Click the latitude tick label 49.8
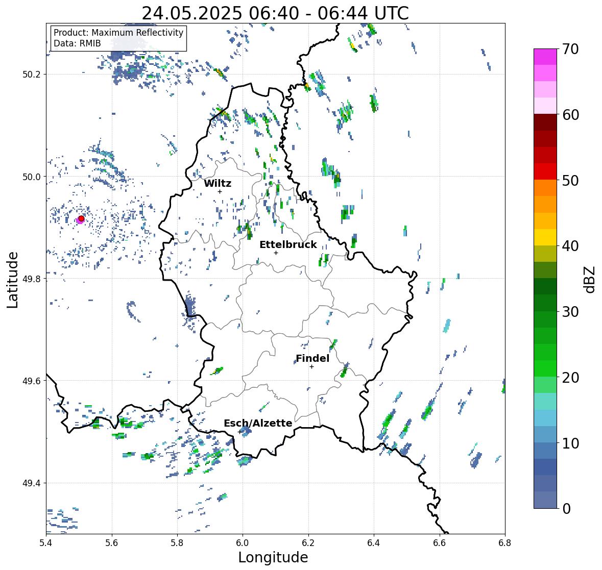Image resolution: width=602 pixels, height=570 pixels. pos(32,279)
